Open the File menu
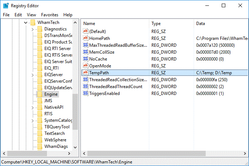Screen dimensions: 249x166 click(6, 15)
